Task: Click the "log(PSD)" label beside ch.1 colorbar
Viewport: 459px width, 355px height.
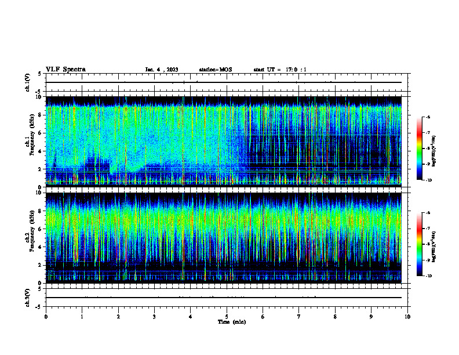Action: [434, 151]
